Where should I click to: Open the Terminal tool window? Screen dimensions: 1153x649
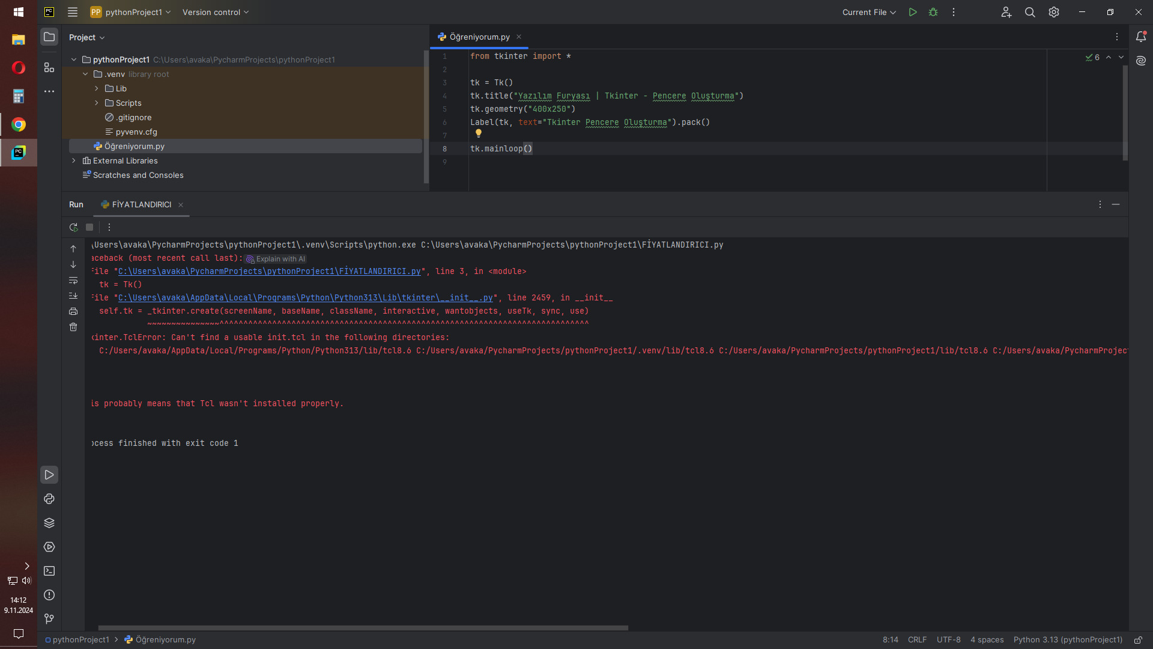[49, 571]
